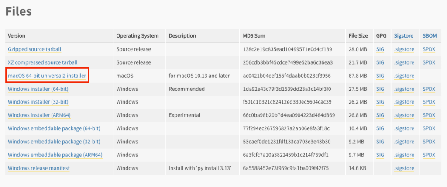The image size is (447, 187).
Task: Open SIG link for Gzipped source tarball
Action: pos(380,49)
